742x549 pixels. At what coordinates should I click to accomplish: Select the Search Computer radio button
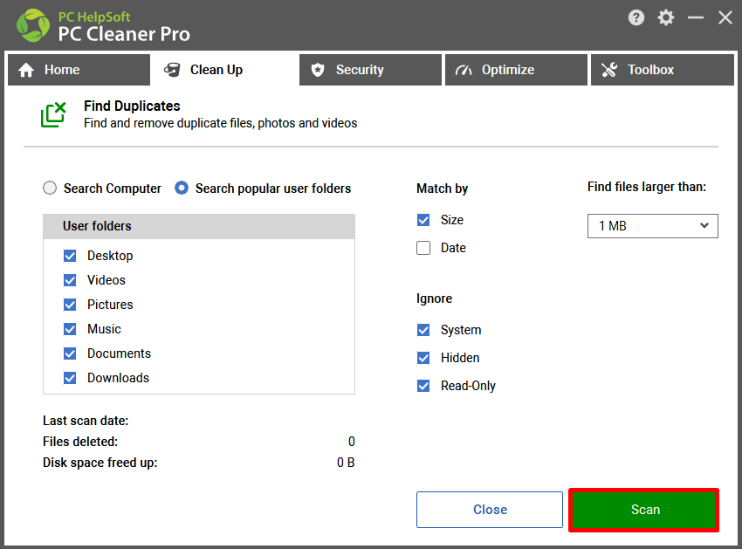click(x=50, y=188)
